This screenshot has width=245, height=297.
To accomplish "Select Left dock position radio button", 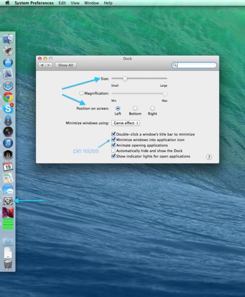I will 118,108.
